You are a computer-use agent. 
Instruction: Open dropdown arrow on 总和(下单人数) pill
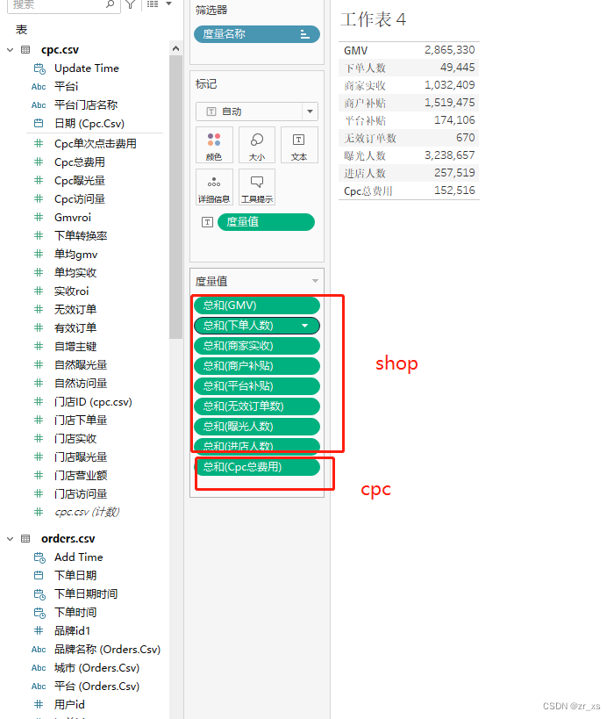(304, 326)
